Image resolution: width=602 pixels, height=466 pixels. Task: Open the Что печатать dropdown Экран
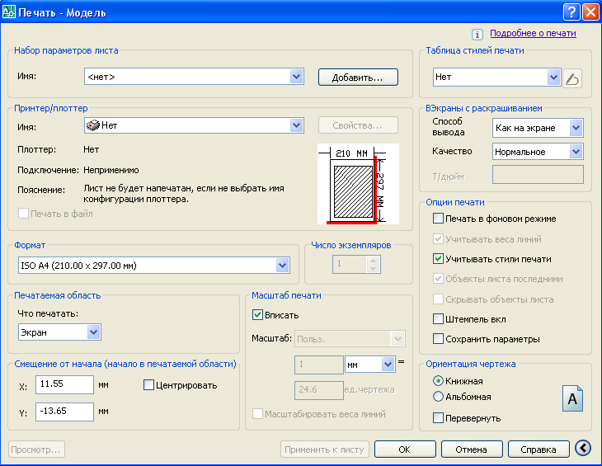point(59,332)
